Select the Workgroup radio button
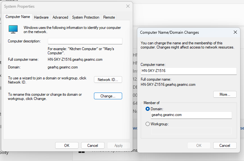Image resolution: width=244 pixels, height=161 pixels. click(x=147, y=124)
